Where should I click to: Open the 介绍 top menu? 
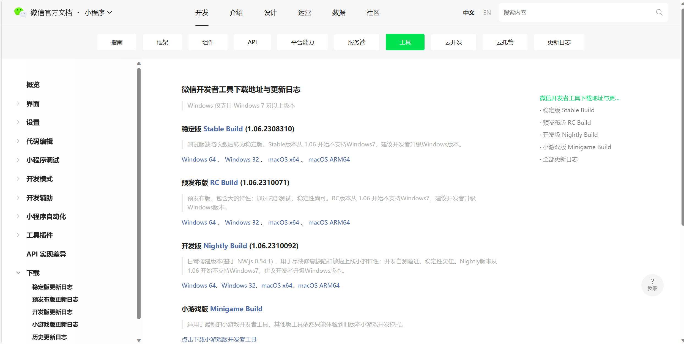pos(236,13)
